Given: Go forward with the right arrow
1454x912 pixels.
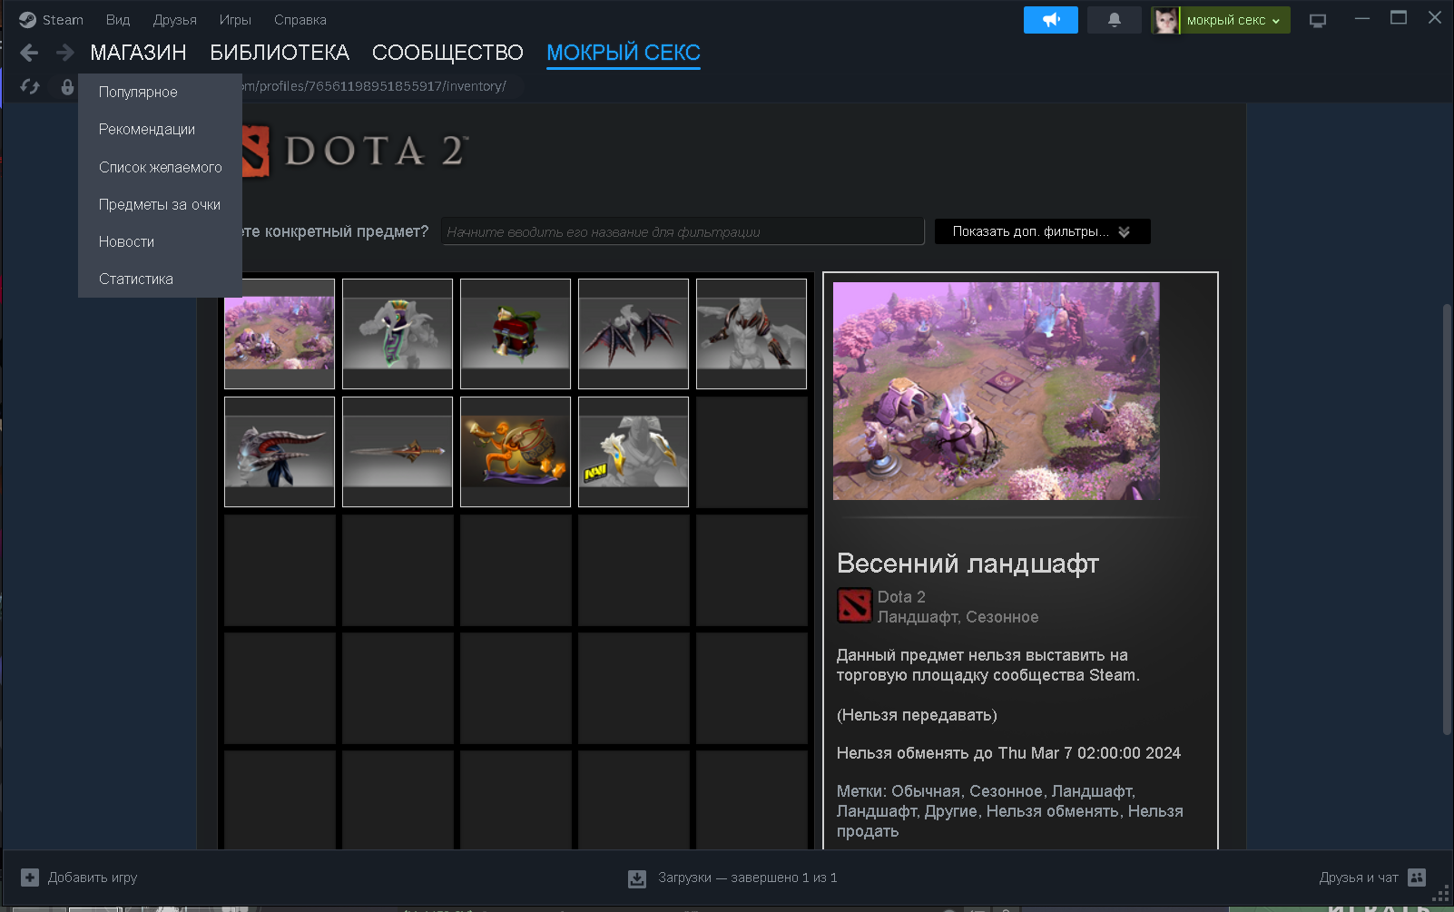Looking at the screenshot, I should point(64,53).
